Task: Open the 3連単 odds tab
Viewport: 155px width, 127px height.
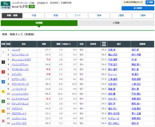Action: (143, 16)
